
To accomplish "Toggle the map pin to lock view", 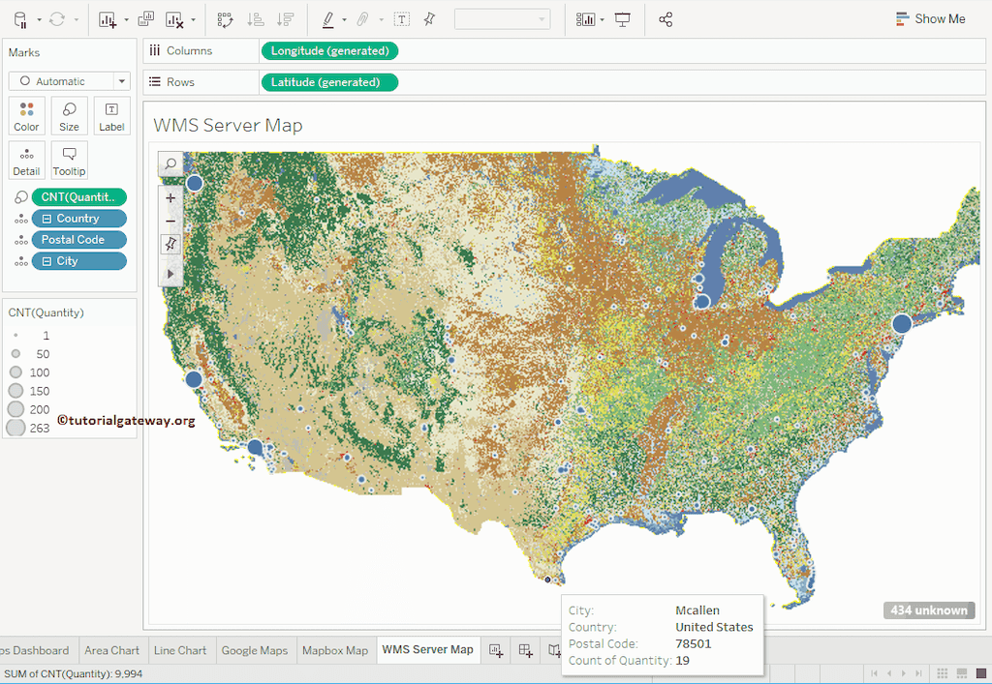I will tap(170, 244).
